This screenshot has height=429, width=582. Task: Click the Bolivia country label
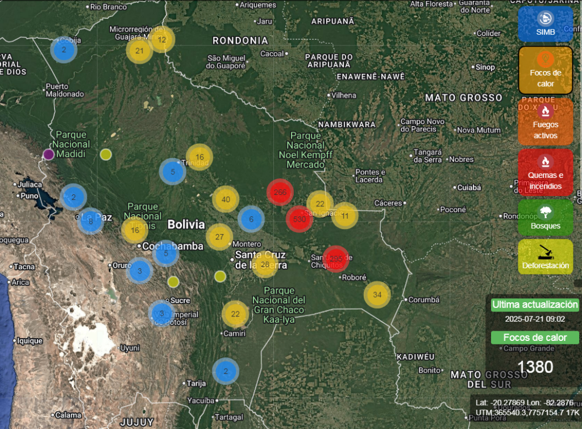pyautogui.click(x=186, y=224)
